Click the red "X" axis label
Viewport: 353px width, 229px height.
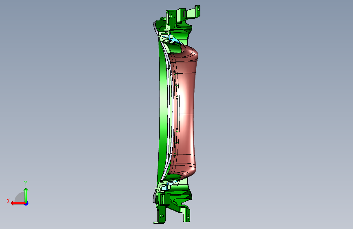click(8, 201)
